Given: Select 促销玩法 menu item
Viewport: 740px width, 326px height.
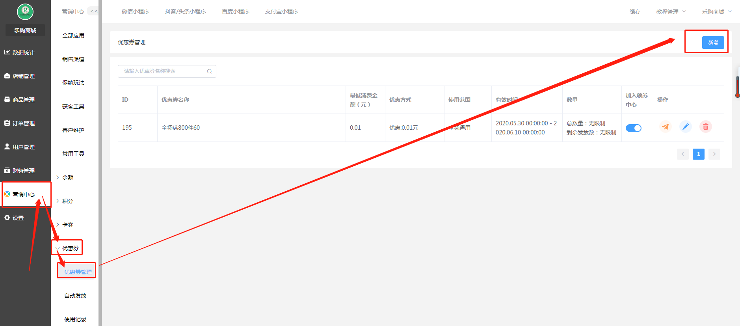Looking at the screenshot, I should click(73, 83).
